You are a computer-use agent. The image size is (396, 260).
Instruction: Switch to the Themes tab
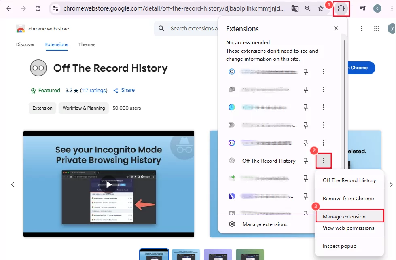point(87,44)
